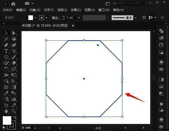This screenshot has width=169, height=131.
Task: Select the Hand tool
Action: tap(6, 111)
